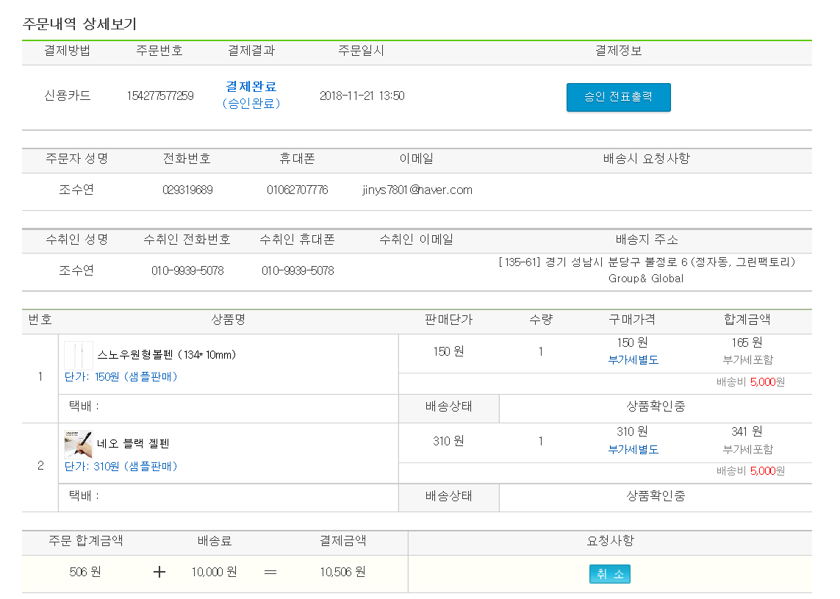Screen dimensions: 840x599
Task: Click the delivery address line [135-61] 경기 성남시
Action: 647,262
